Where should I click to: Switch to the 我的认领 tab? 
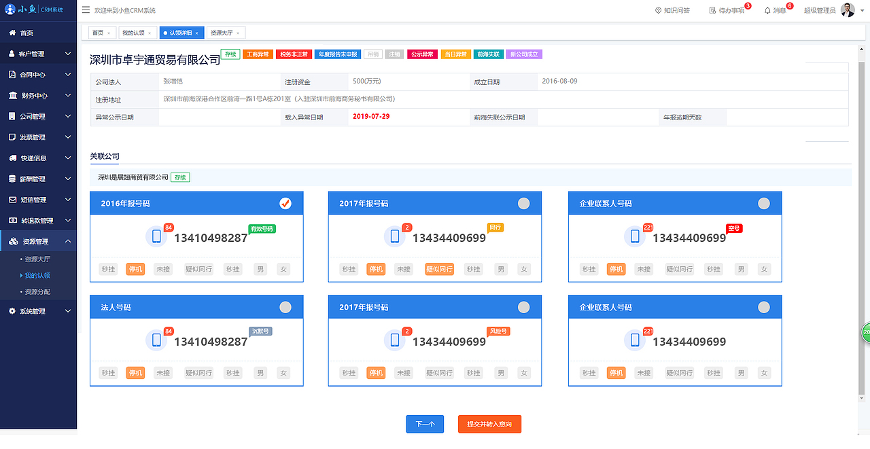coord(133,32)
